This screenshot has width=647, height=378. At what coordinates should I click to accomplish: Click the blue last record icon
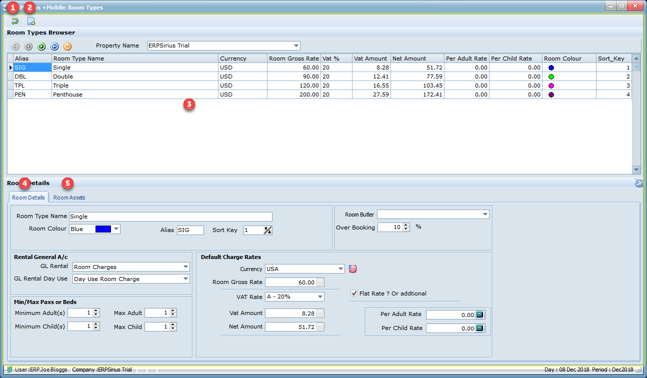(54, 46)
